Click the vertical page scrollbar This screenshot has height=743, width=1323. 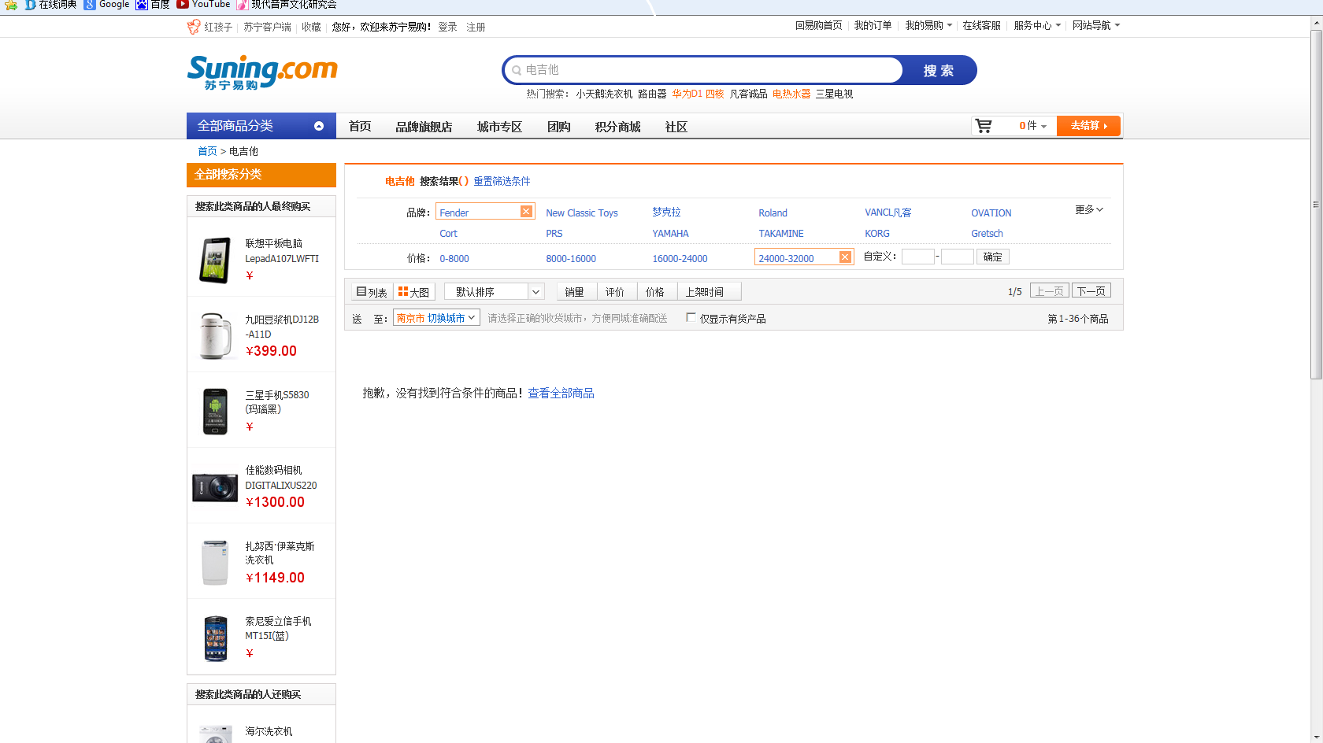[1316, 205]
